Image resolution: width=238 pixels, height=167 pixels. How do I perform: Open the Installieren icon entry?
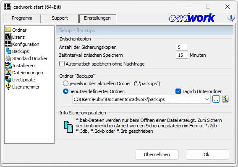coord(8,65)
